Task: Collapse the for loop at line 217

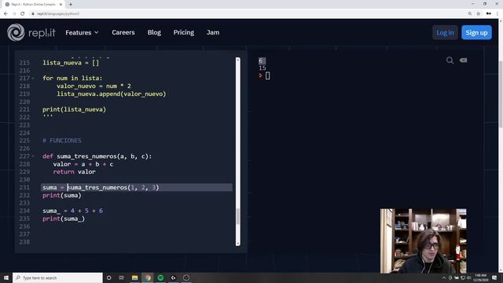Action: coord(33,79)
